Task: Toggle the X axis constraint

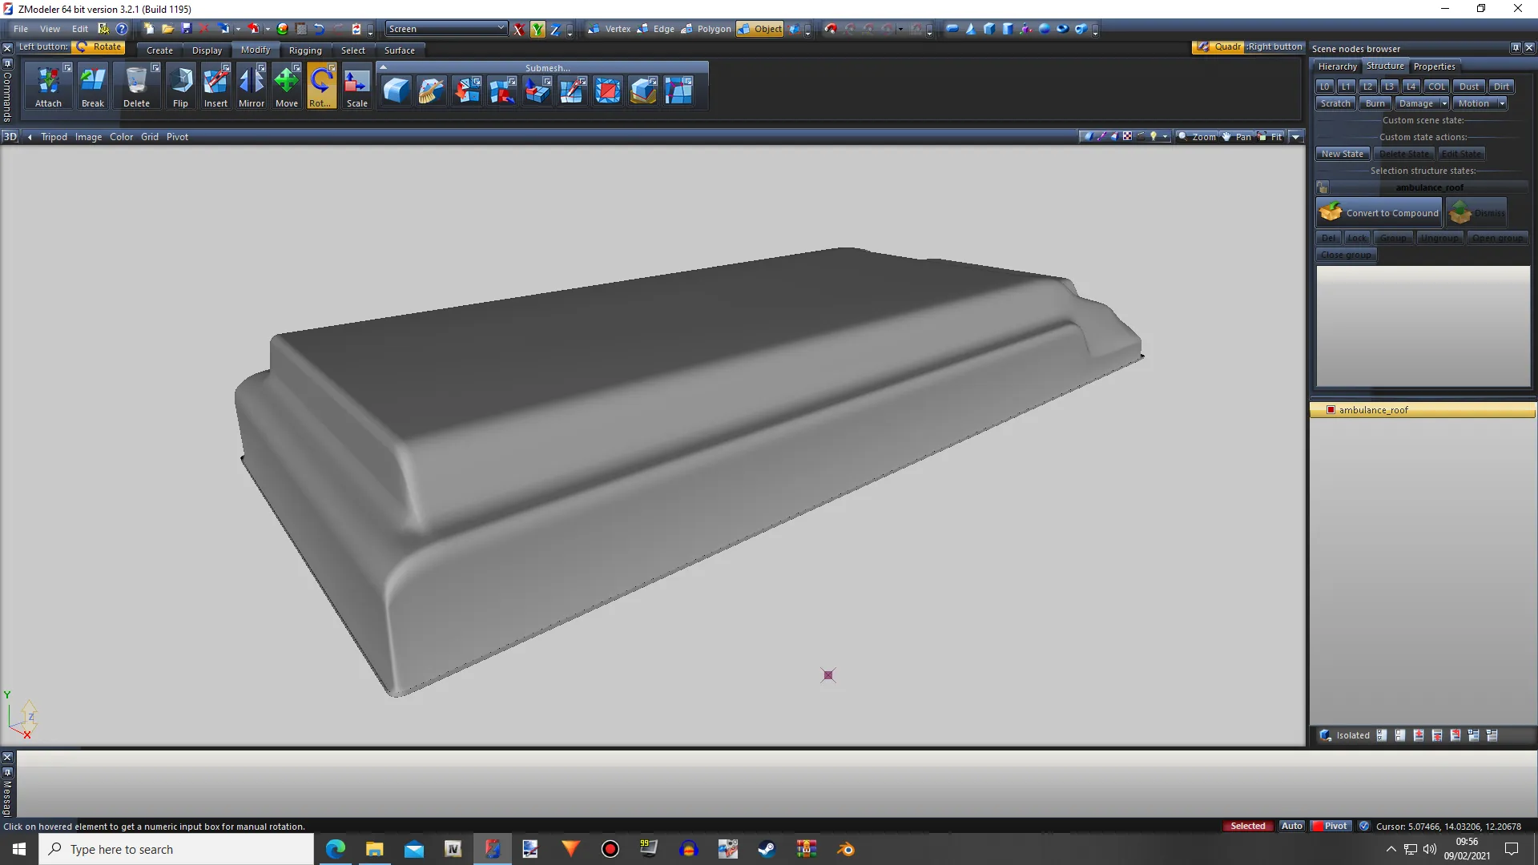Action: click(x=519, y=29)
